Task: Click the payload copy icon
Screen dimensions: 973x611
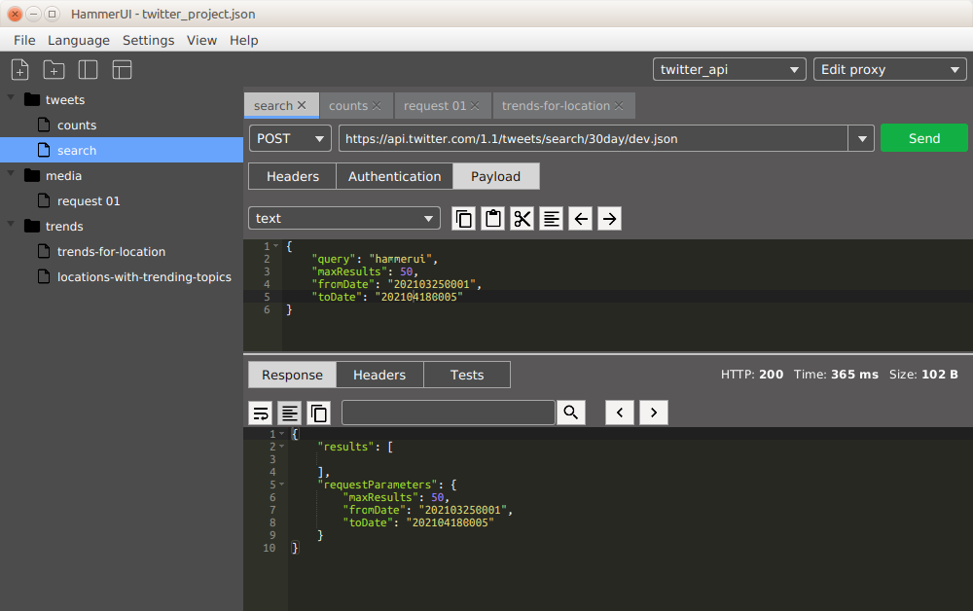Action: (464, 219)
